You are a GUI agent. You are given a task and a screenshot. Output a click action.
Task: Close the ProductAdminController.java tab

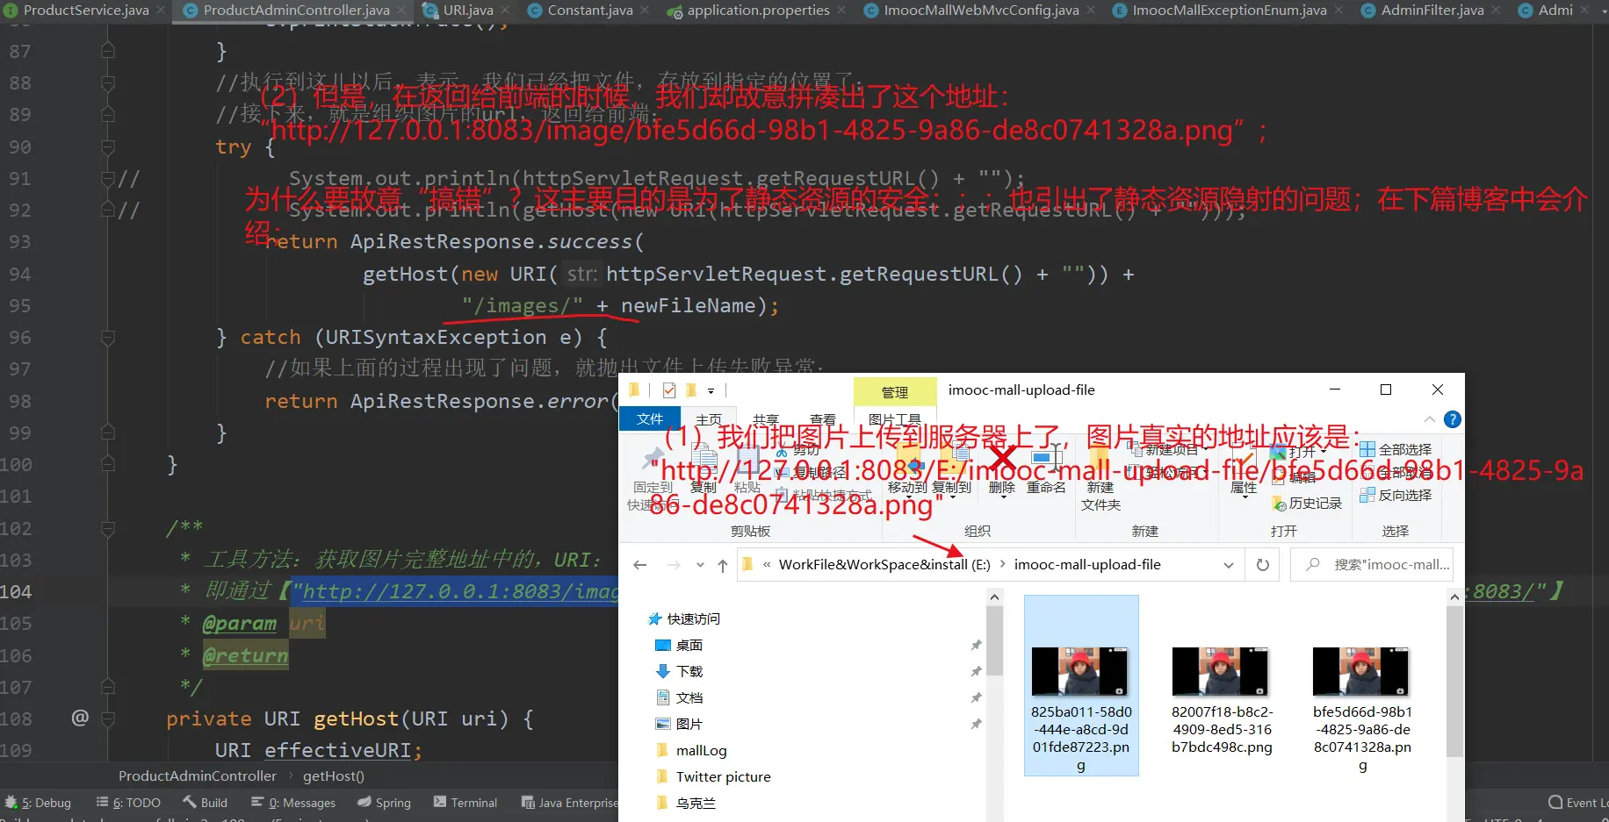click(401, 11)
